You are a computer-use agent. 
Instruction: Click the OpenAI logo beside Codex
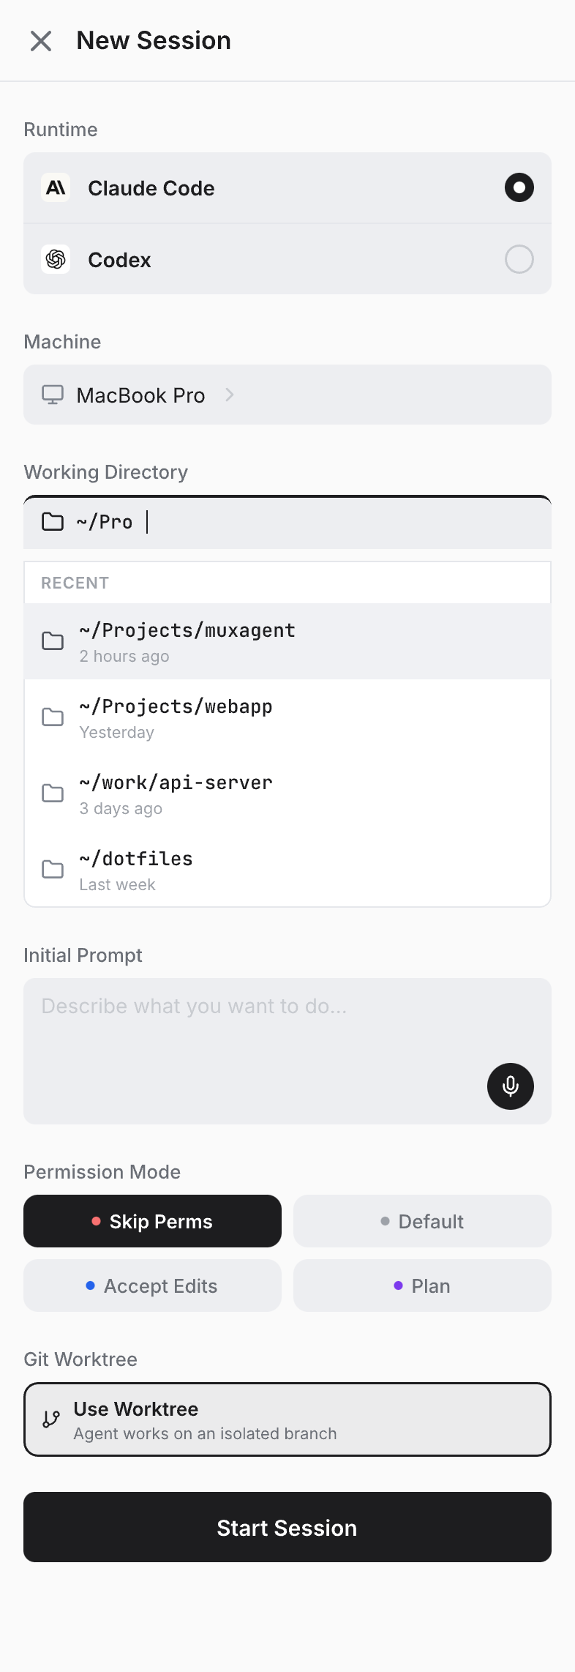point(55,259)
